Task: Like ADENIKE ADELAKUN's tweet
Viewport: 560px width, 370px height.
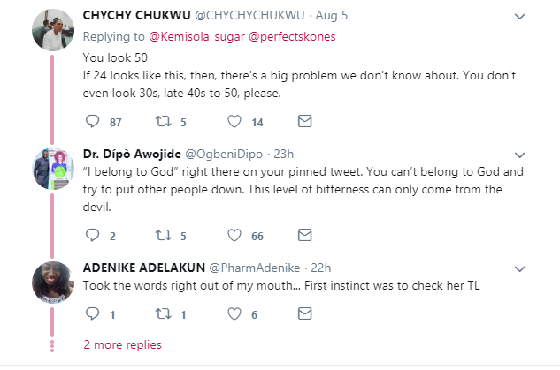Action: (234, 313)
